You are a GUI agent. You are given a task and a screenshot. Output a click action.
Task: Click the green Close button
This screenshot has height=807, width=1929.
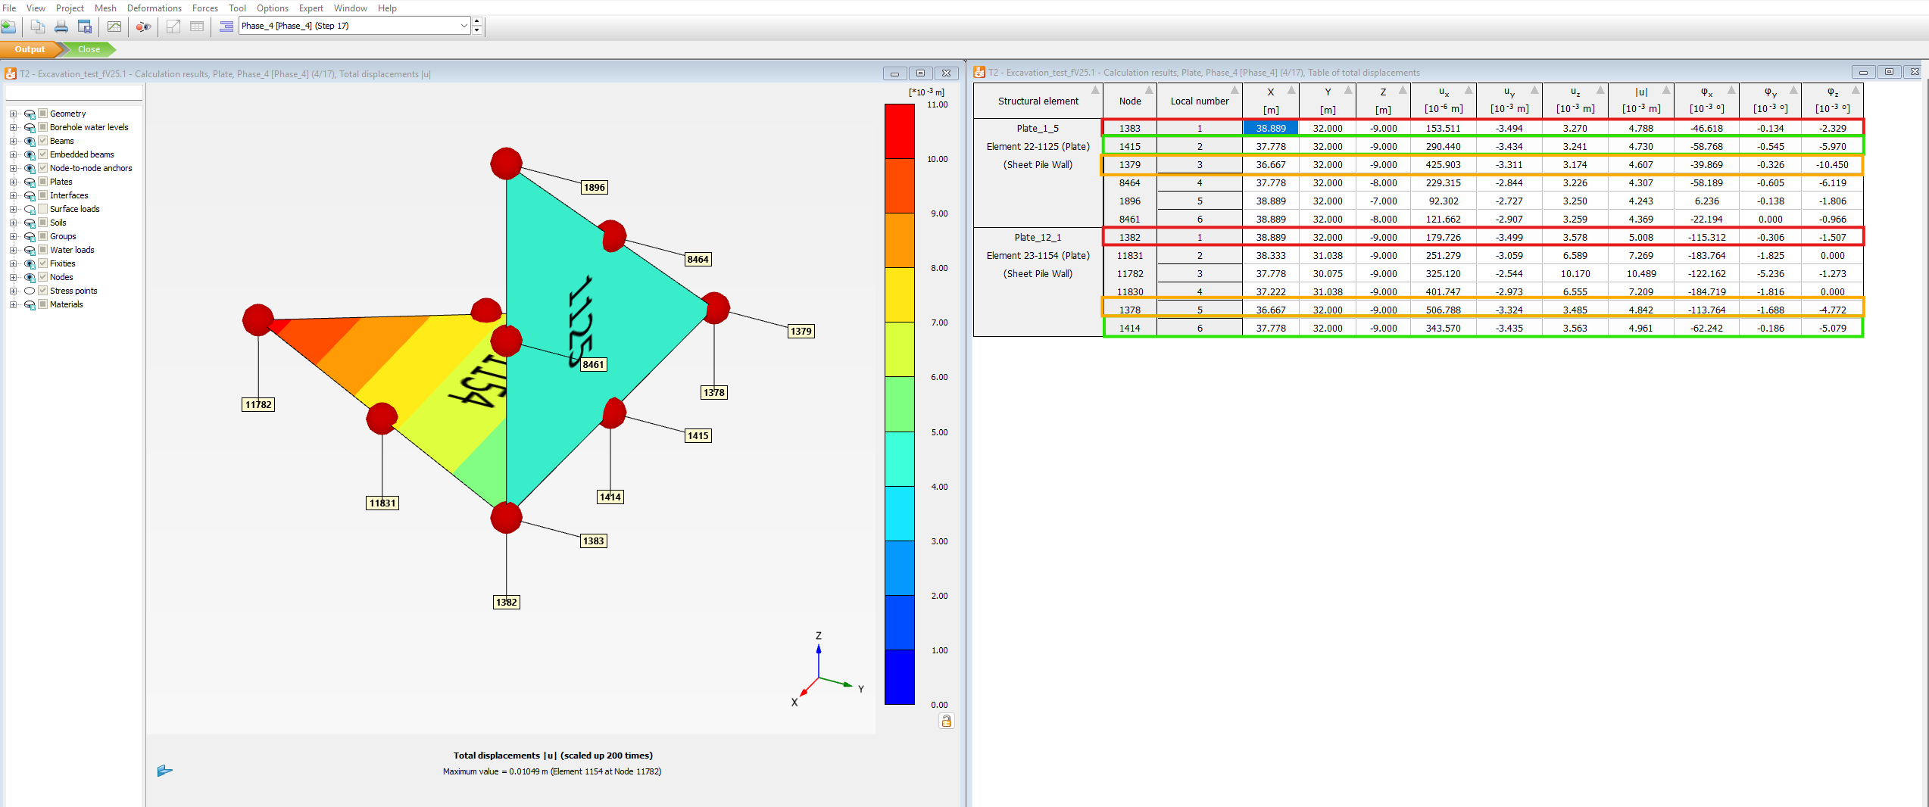[89, 49]
